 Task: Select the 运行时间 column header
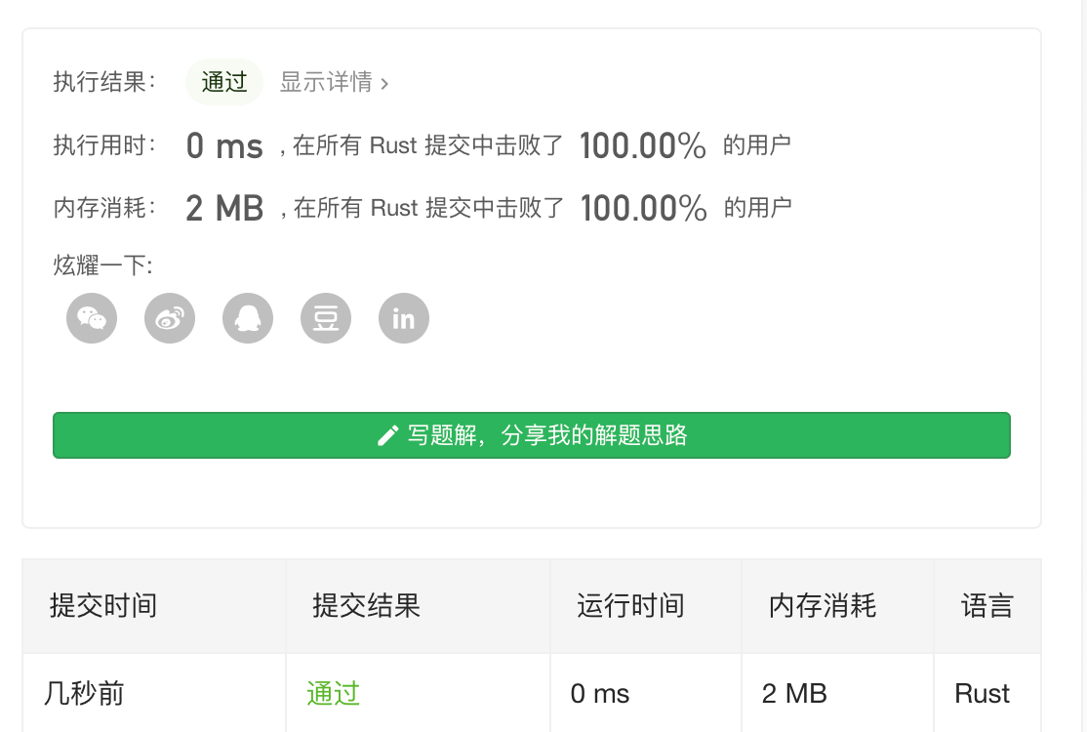point(631,605)
